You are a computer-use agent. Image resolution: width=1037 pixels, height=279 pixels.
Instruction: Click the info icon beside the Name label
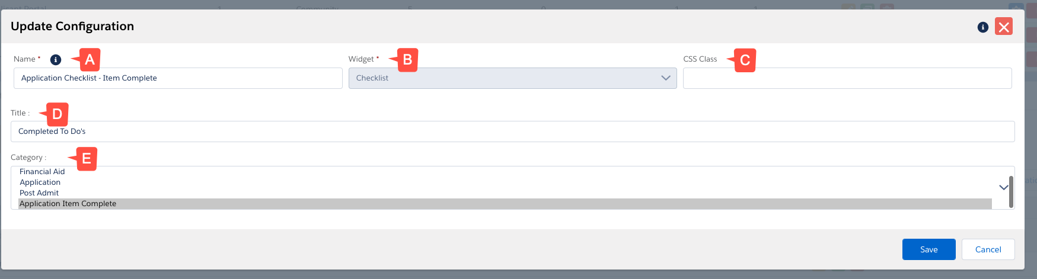click(56, 59)
